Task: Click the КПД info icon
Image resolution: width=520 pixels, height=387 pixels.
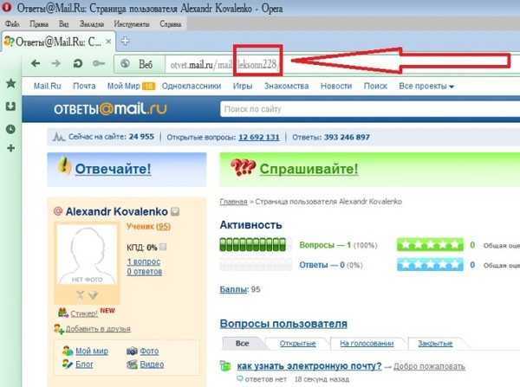Action: [163, 247]
